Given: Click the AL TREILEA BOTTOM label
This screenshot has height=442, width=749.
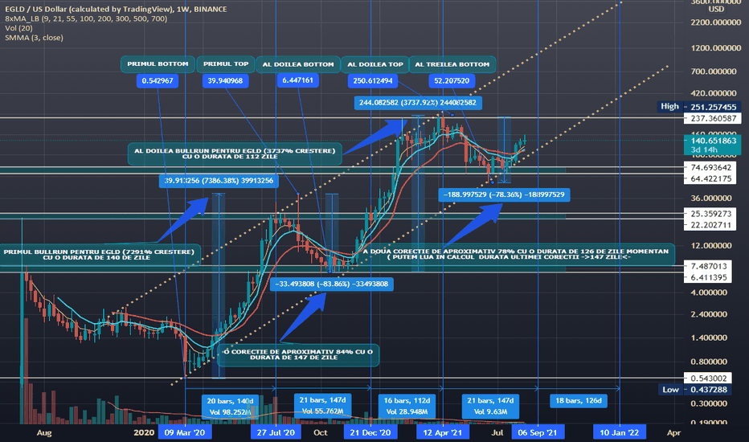Looking at the screenshot, I should click(x=452, y=64).
